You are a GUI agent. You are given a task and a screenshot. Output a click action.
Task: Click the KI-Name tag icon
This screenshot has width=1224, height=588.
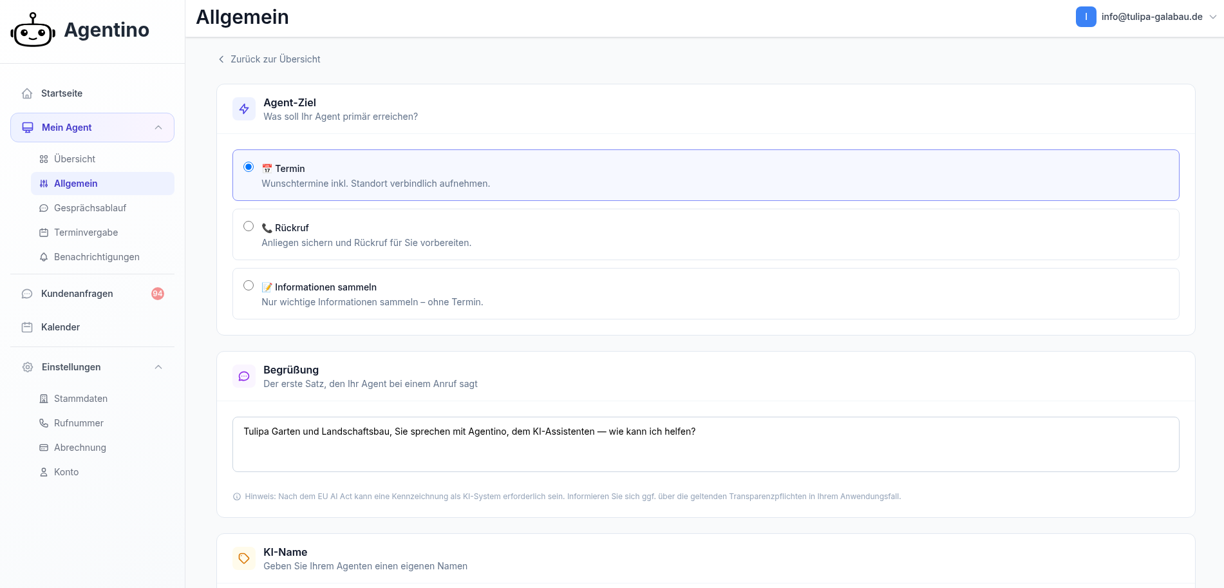pyautogui.click(x=244, y=558)
